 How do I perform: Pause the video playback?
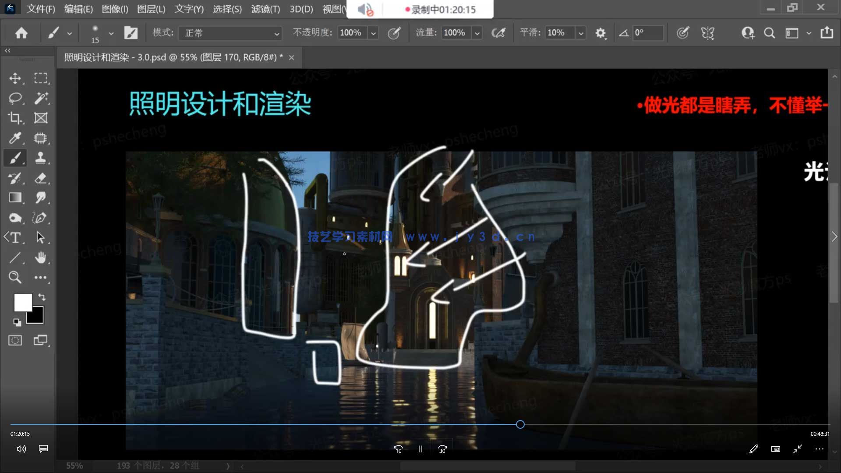pyautogui.click(x=420, y=448)
